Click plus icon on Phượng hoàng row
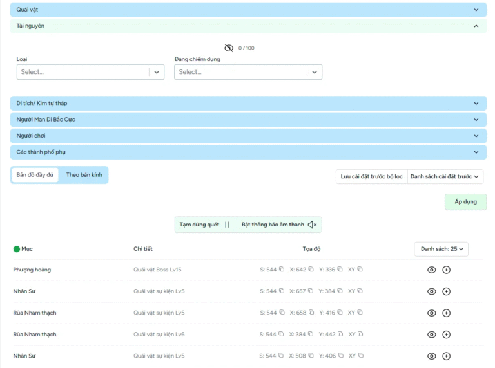Image resolution: width=495 pixels, height=368 pixels. [446, 270]
